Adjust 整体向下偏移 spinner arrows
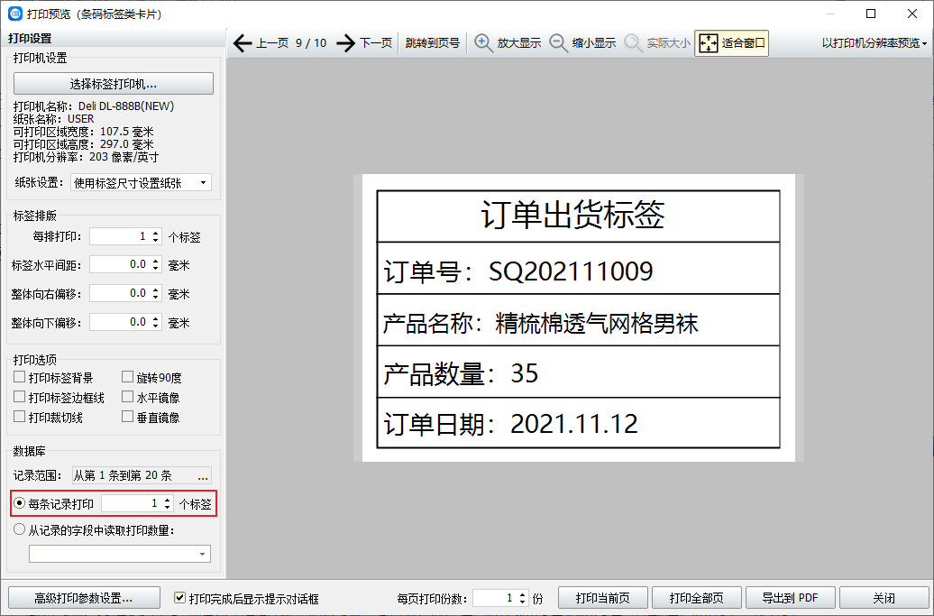The width and height of the screenshot is (934, 616). tap(155, 322)
